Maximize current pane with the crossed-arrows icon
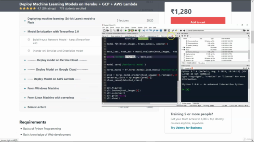The image size is (254, 142). point(169,30)
